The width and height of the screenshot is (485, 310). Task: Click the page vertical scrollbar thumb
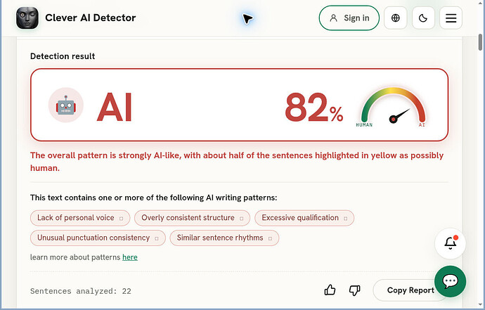click(480, 42)
